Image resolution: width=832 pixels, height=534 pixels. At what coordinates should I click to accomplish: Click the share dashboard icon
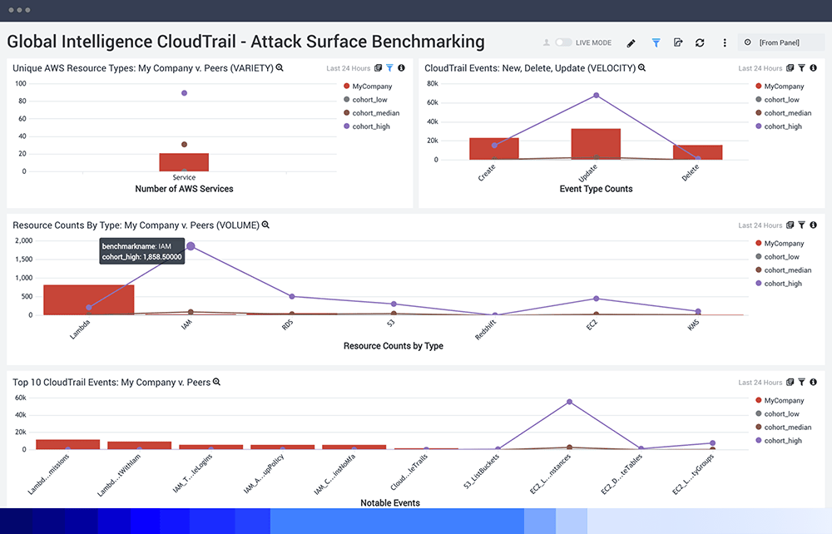click(678, 42)
